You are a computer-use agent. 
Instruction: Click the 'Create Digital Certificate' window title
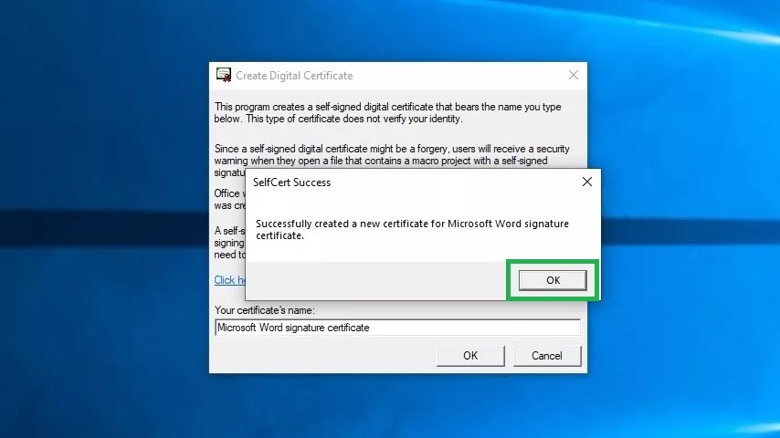[x=294, y=76]
